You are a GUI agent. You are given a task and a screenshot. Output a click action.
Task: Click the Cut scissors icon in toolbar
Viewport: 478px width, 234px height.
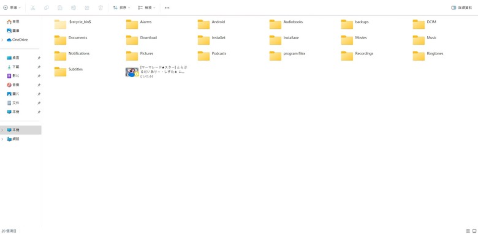click(32, 7)
